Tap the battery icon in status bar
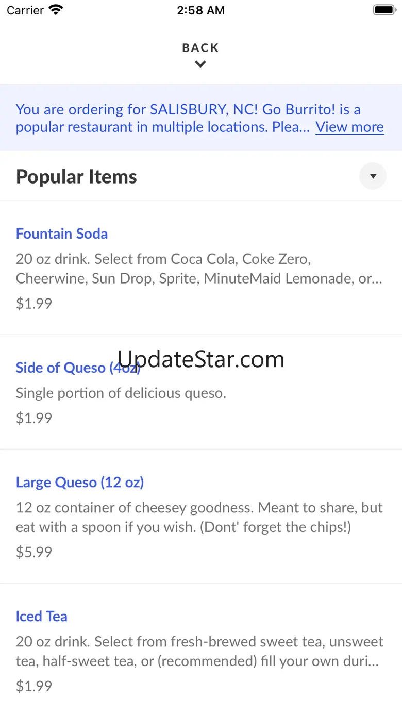This screenshot has width=402, height=715. (x=383, y=10)
